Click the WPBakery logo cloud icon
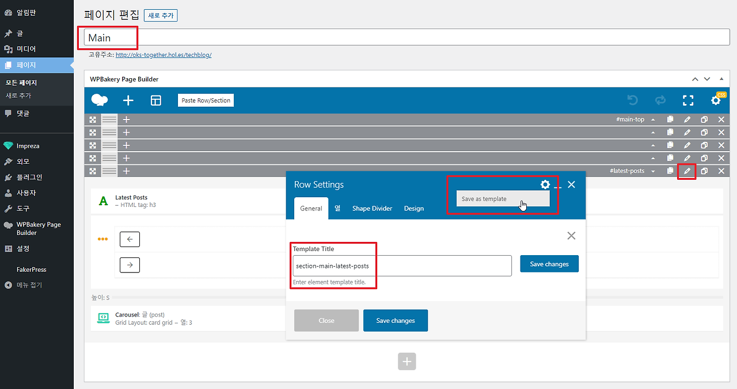This screenshot has width=737, height=389. [100, 101]
